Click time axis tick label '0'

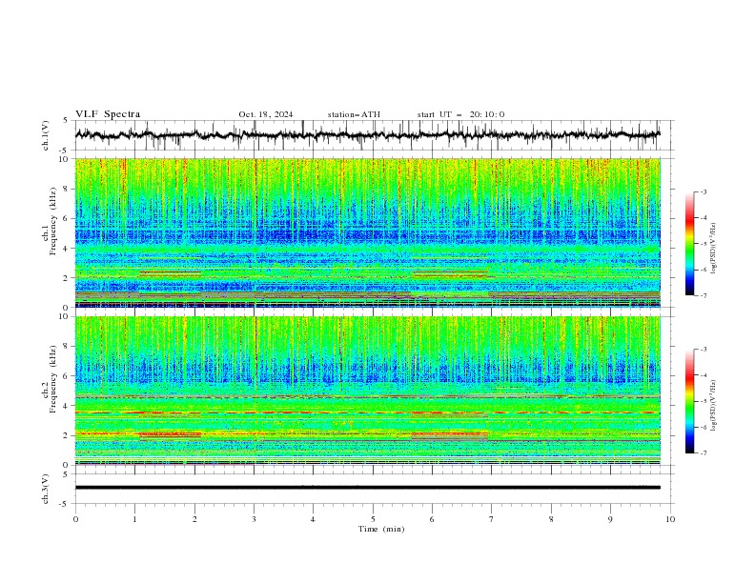tap(75, 519)
